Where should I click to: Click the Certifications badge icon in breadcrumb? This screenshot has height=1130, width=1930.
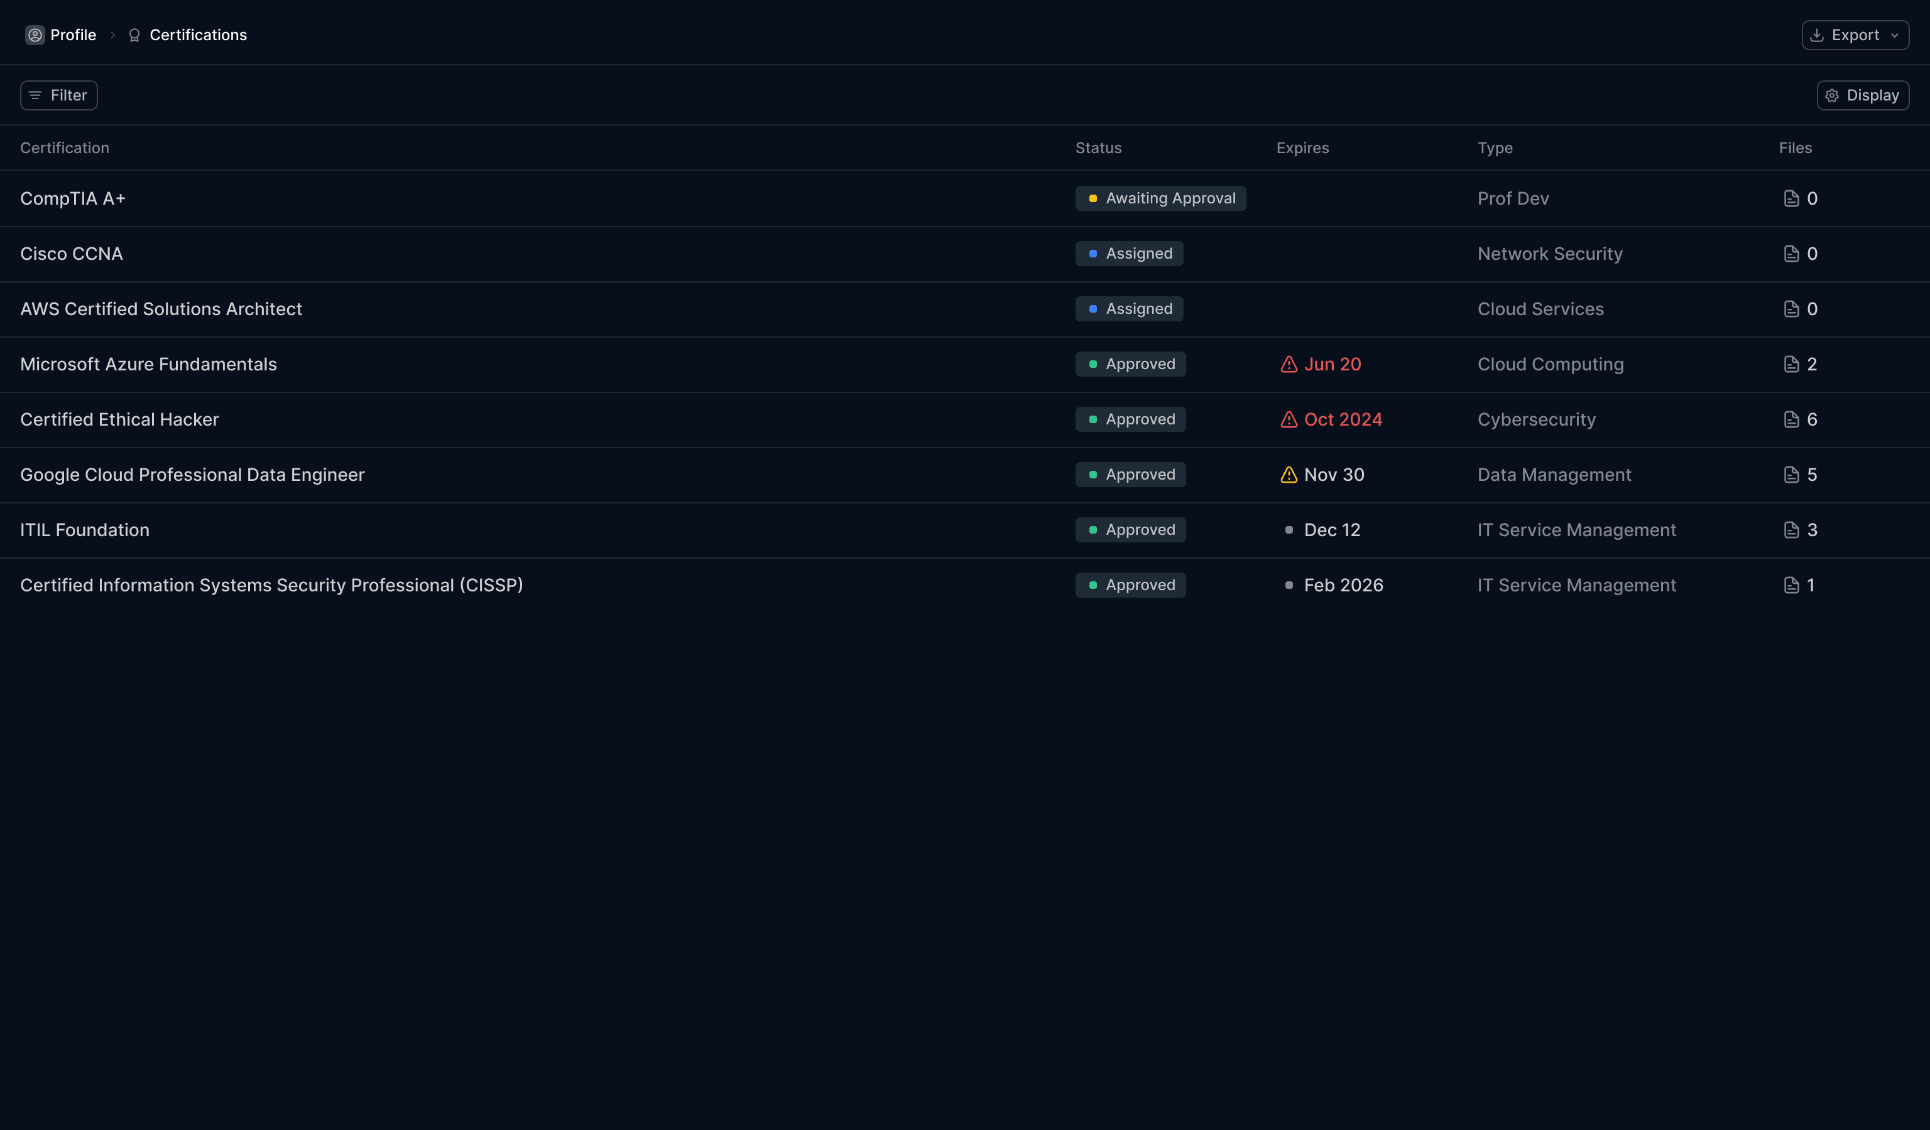pos(134,35)
